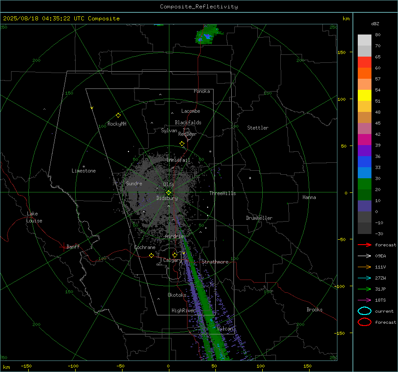Click the blue storm cell north of Ponoka
The image size is (398, 372).
pos(207,37)
